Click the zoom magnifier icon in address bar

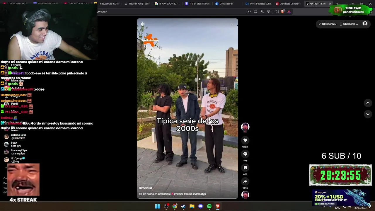269,12
